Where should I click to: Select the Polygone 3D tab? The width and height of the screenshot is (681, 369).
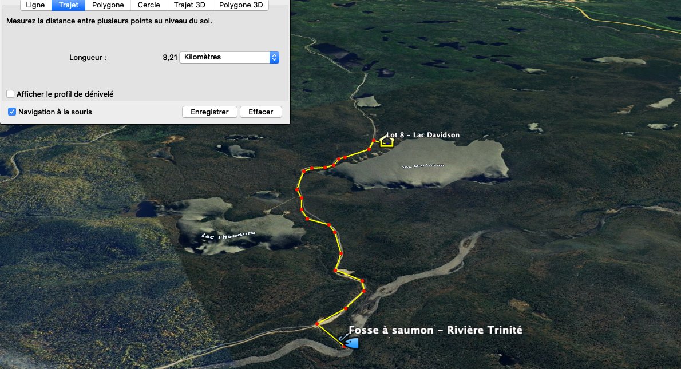tap(240, 5)
